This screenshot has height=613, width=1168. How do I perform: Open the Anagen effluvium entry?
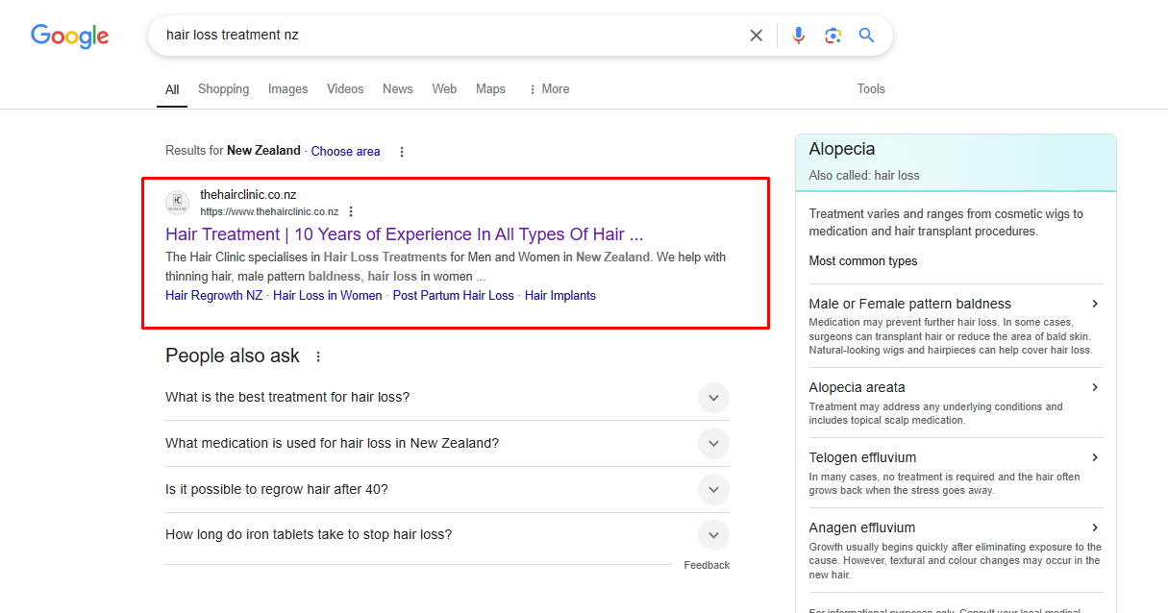pos(956,550)
